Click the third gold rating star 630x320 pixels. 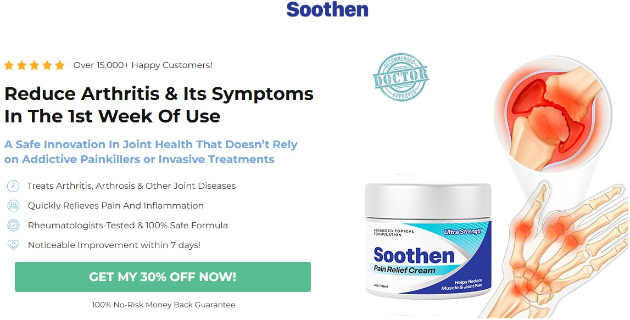click(x=35, y=65)
